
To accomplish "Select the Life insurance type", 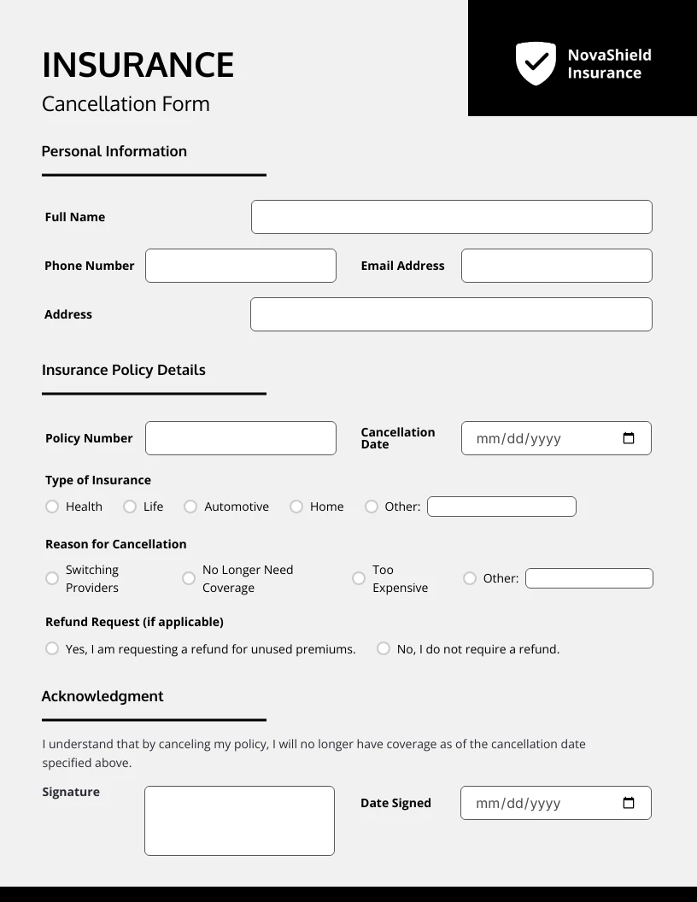I will (x=129, y=507).
